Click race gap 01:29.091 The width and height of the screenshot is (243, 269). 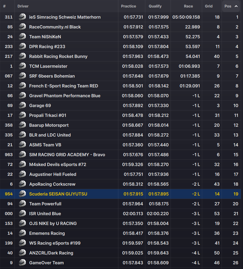[x=190, y=86]
